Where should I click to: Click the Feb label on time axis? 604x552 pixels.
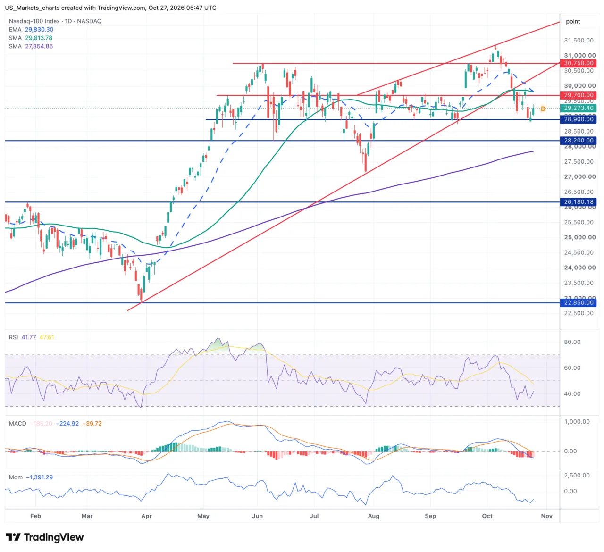click(35, 516)
